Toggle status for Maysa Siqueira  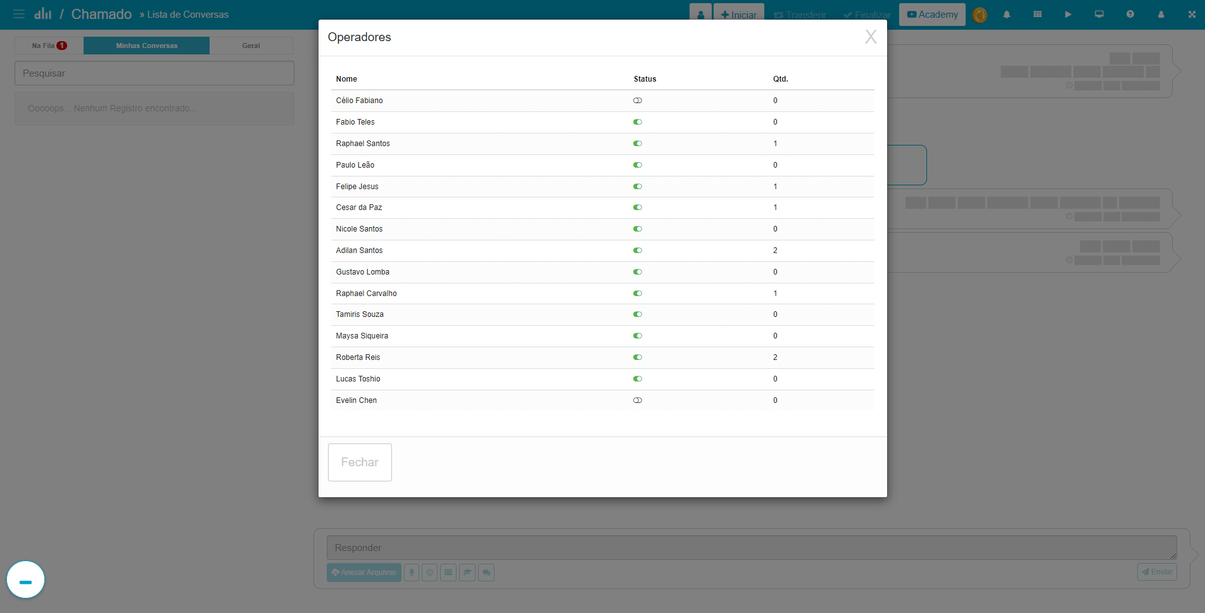(x=638, y=336)
